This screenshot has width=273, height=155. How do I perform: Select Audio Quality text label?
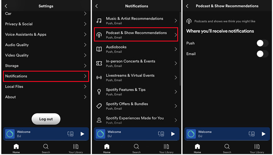pos(17,45)
